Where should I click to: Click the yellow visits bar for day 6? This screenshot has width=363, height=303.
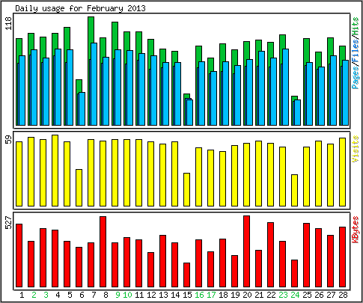79,188
